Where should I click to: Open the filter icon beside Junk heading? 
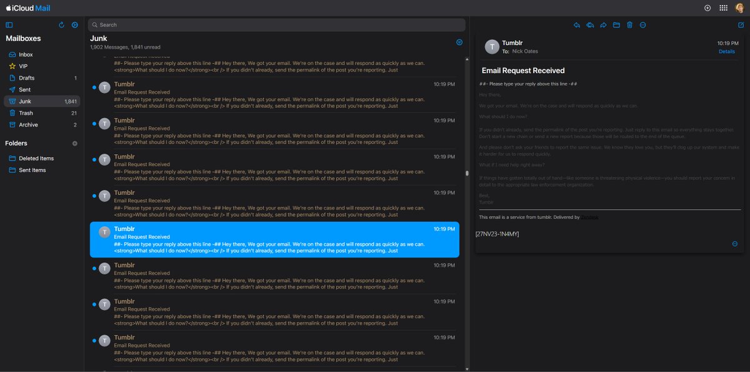pos(459,42)
